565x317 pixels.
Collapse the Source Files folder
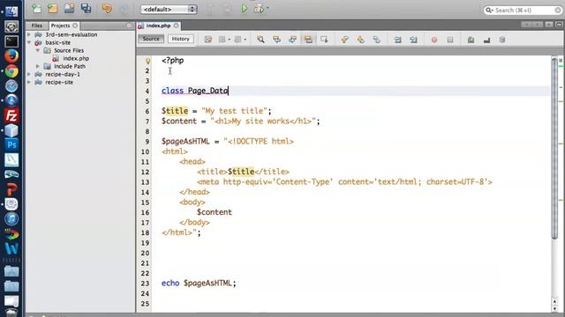(x=38, y=50)
